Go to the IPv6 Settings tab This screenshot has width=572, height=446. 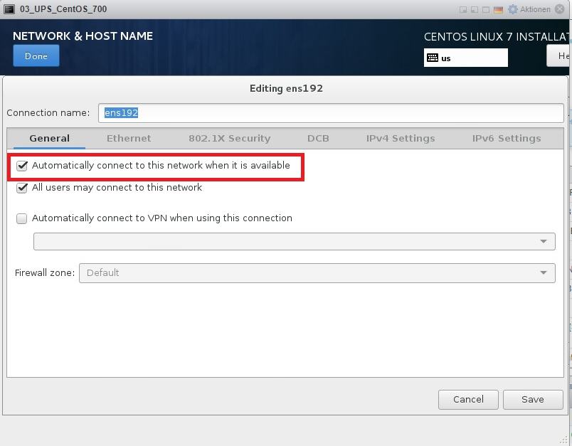pyautogui.click(x=507, y=139)
